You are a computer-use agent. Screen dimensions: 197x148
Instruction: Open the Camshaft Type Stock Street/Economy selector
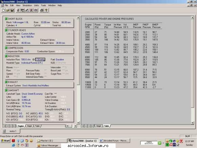point(32,94)
